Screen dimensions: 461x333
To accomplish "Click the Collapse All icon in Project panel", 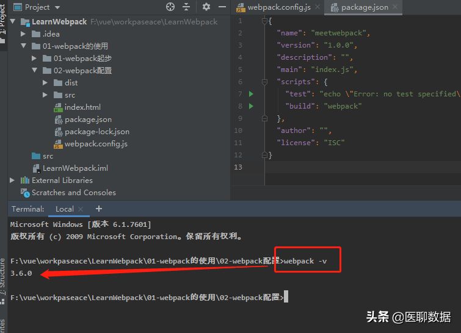I will click(x=187, y=7).
